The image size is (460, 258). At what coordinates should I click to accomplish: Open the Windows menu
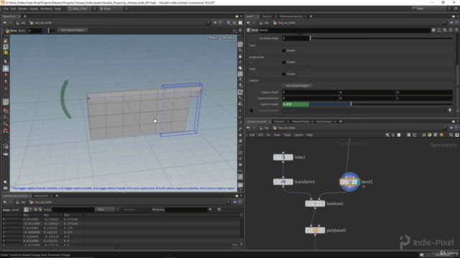pyautogui.click(x=46, y=9)
